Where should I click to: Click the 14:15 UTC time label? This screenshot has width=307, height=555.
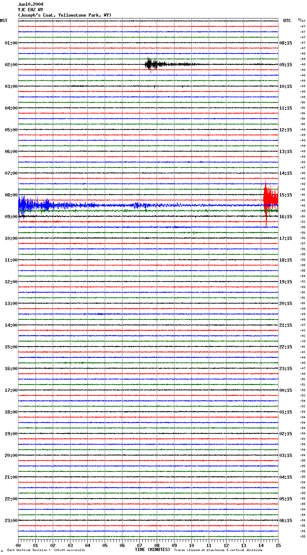click(x=286, y=173)
